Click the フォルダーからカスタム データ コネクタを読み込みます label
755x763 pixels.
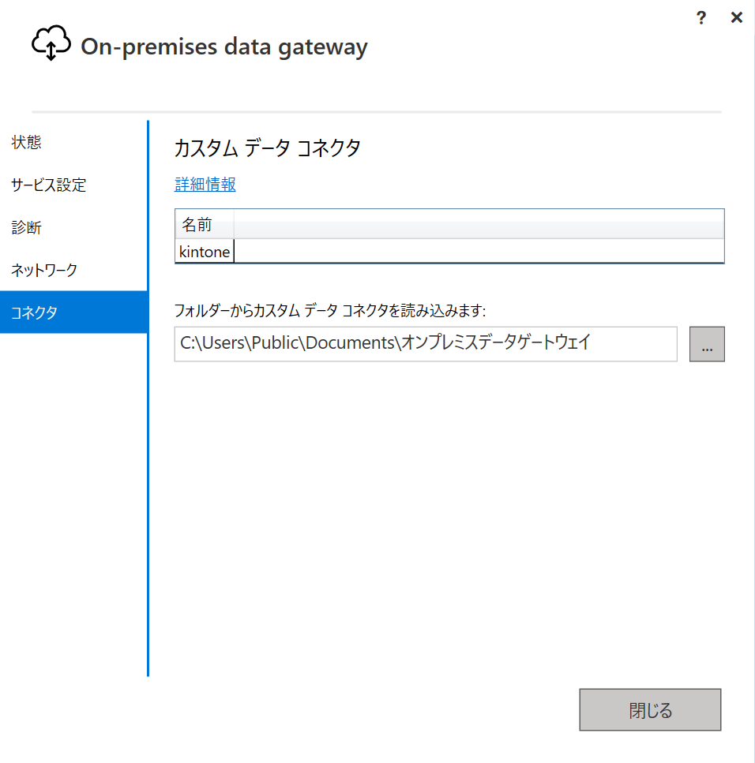pos(329,309)
